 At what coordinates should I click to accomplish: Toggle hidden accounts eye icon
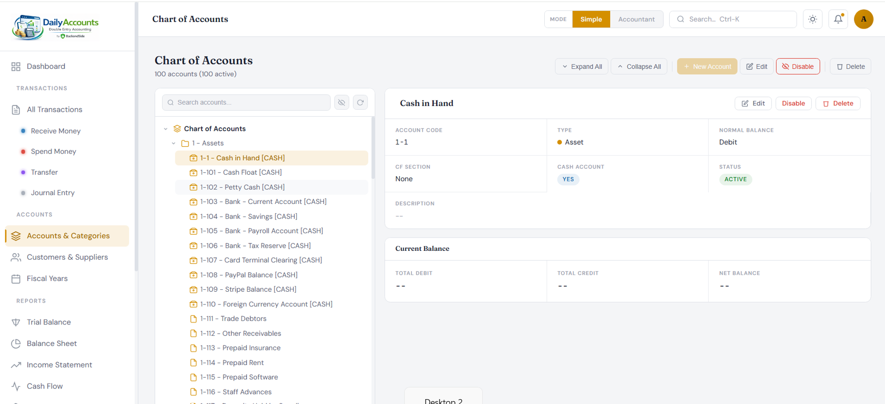tap(342, 102)
